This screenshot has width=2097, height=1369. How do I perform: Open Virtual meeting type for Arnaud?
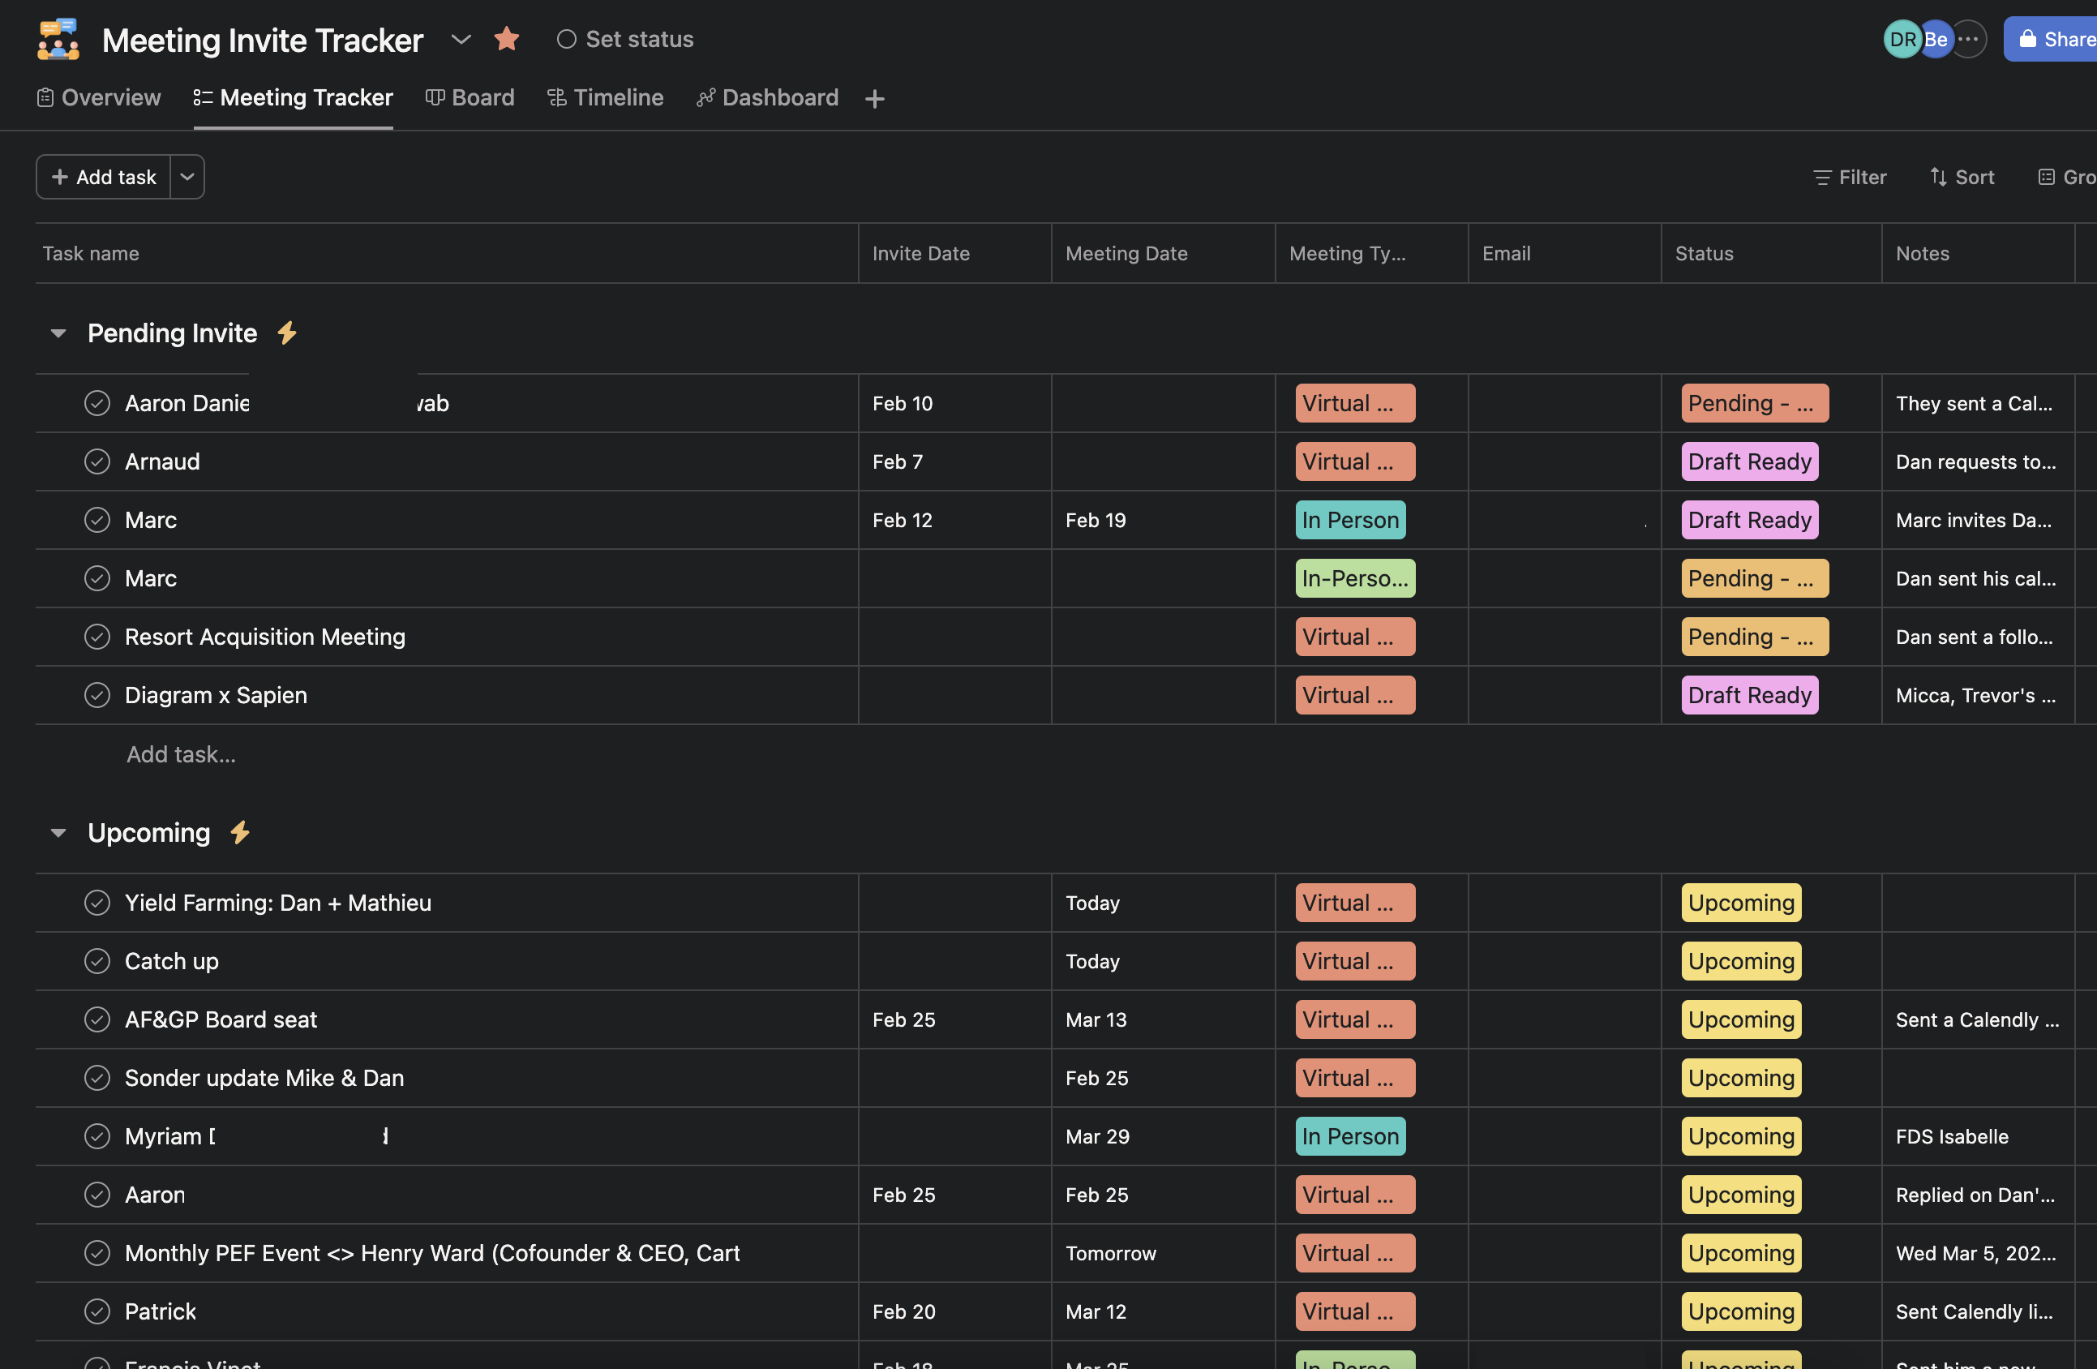click(x=1355, y=461)
